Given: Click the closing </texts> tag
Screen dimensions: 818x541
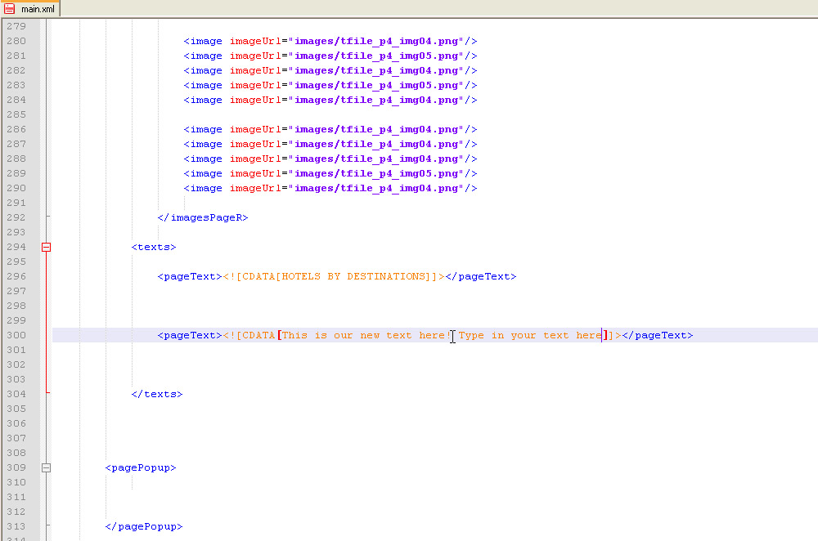Looking at the screenshot, I should 157,394.
